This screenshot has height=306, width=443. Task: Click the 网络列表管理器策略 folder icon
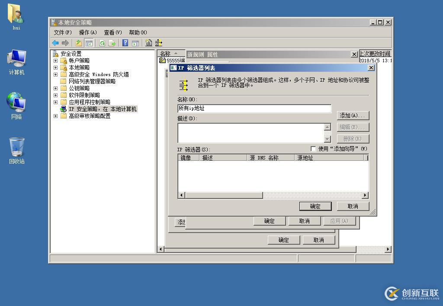[x=64, y=81]
